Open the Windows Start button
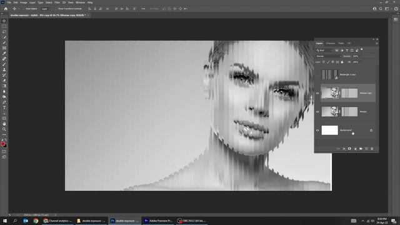 tap(5, 221)
